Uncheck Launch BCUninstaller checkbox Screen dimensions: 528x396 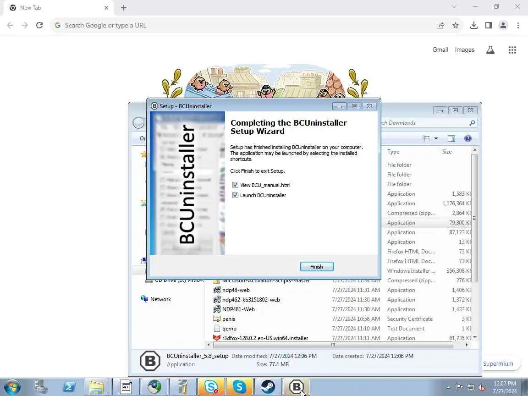click(x=235, y=195)
